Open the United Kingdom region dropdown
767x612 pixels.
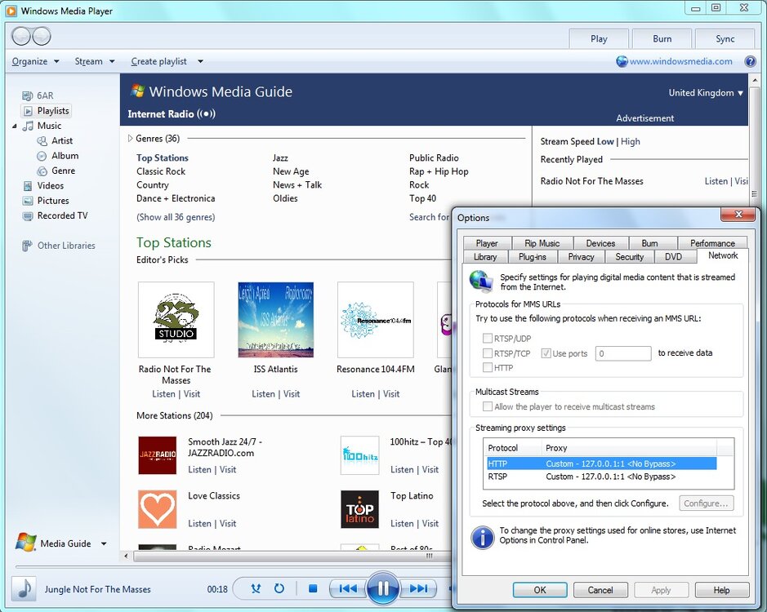point(706,93)
